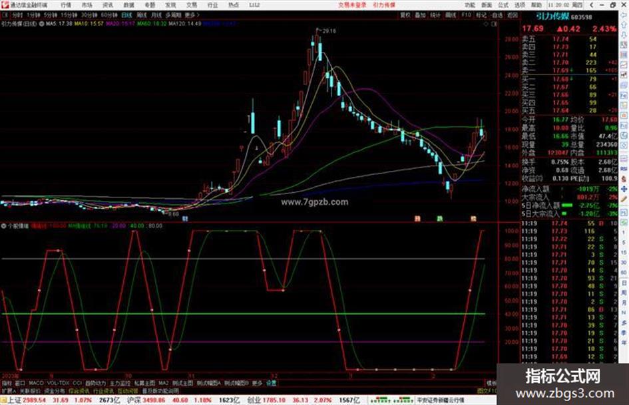Open the 关联报价 bottom tab
This screenshot has width=629, height=405.
pyautogui.click(x=30, y=390)
